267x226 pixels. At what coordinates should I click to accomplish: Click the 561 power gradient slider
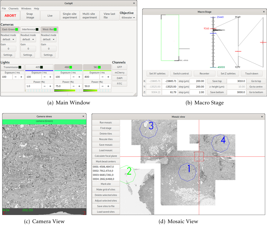coord(97,91)
